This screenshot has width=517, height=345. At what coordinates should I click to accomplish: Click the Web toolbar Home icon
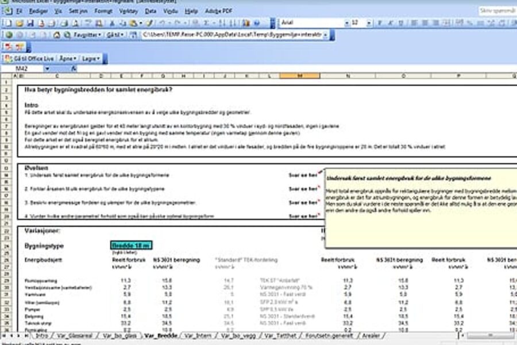tap(56, 34)
